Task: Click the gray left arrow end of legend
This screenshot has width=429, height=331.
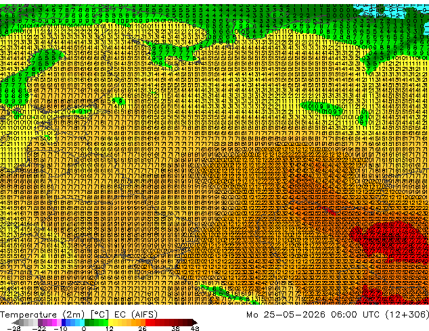Action: coord(16,322)
